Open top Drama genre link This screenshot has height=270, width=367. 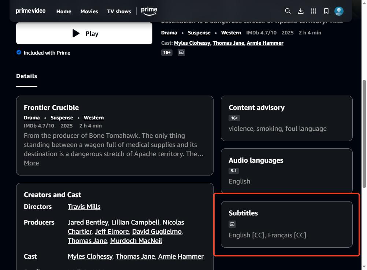coord(169,33)
